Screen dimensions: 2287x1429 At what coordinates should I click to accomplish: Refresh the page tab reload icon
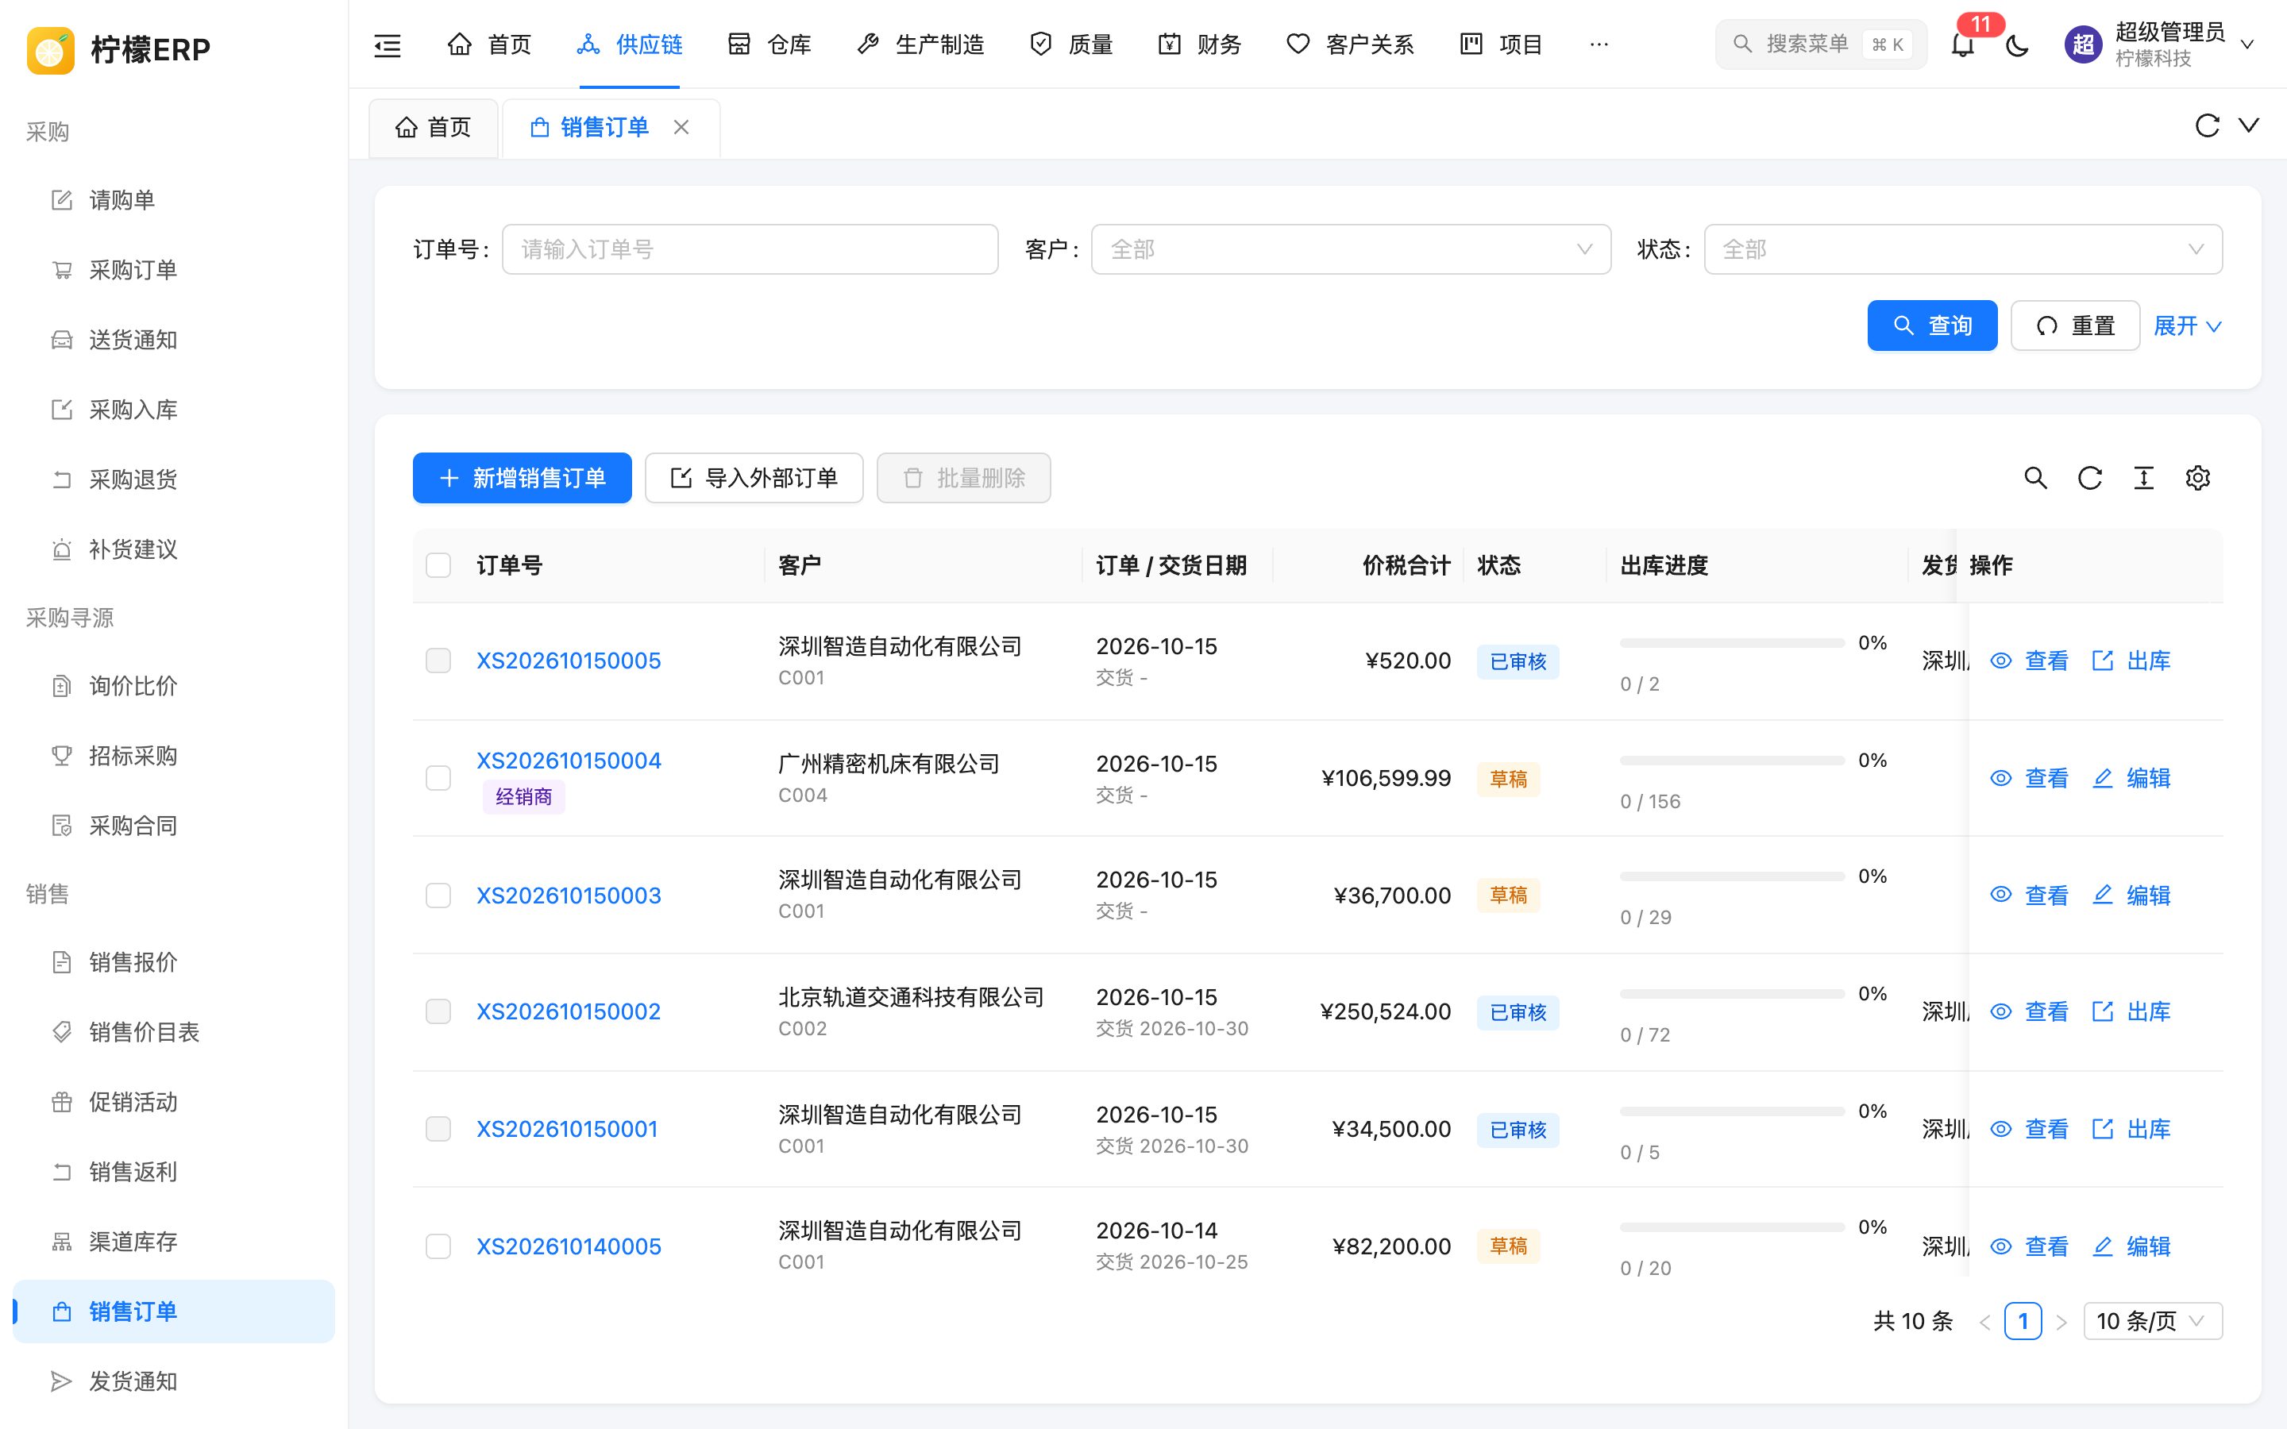pyautogui.click(x=2207, y=125)
